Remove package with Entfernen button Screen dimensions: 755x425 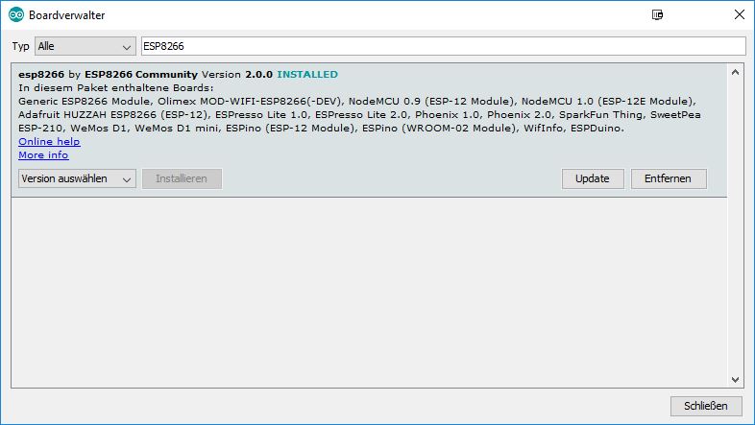click(x=669, y=178)
